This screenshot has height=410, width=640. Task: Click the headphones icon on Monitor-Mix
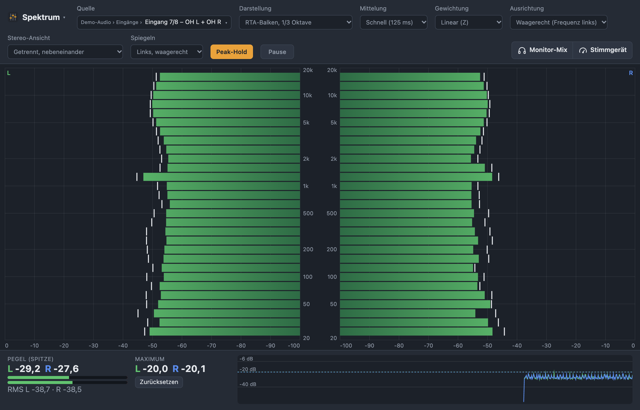pos(522,50)
